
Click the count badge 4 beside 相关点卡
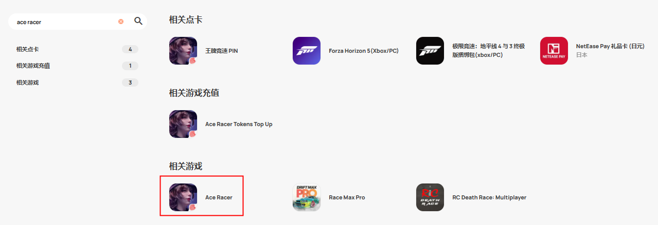[130, 49]
